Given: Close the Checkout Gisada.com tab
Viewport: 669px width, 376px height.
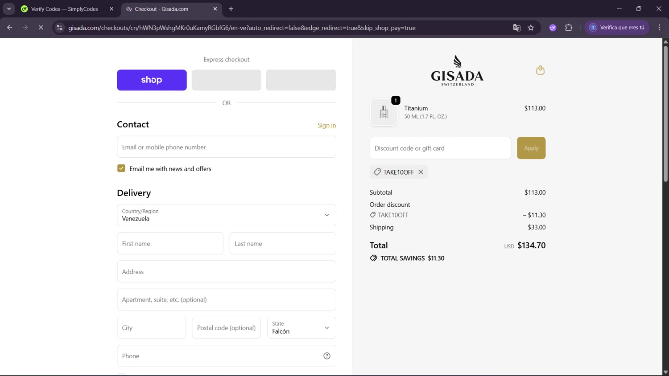Looking at the screenshot, I should pyautogui.click(x=215, y=9).
